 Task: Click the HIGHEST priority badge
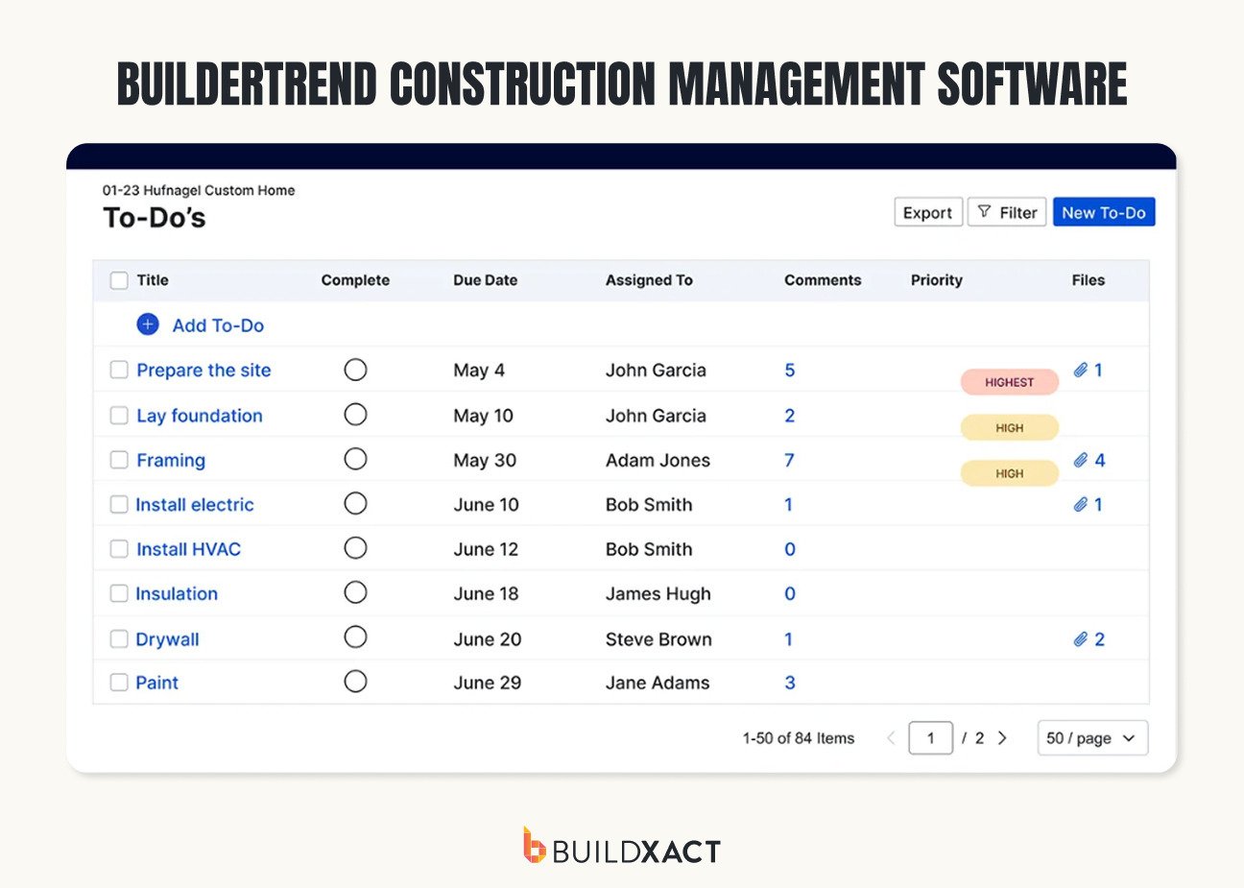1009,382
